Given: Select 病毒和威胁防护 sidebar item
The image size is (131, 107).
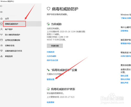Looking at the screenshot, I should tap(21, 24).
